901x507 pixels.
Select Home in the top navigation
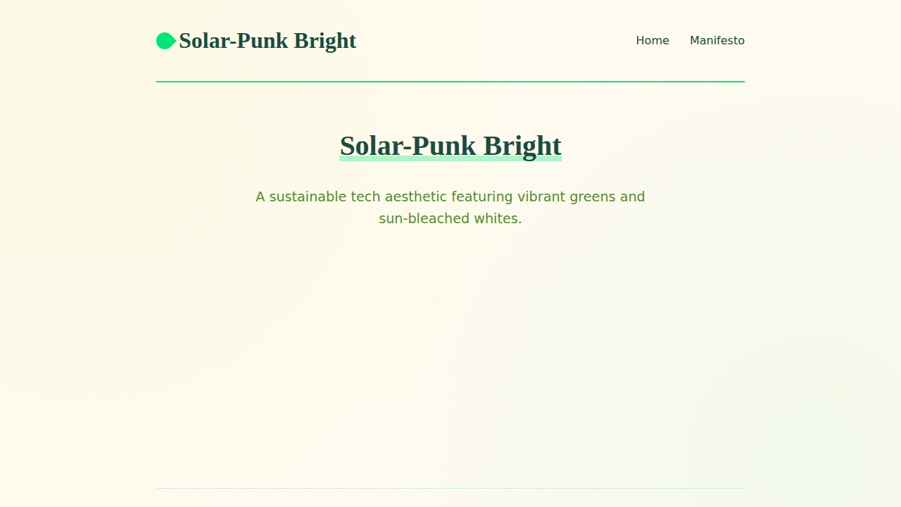(652, 40)
